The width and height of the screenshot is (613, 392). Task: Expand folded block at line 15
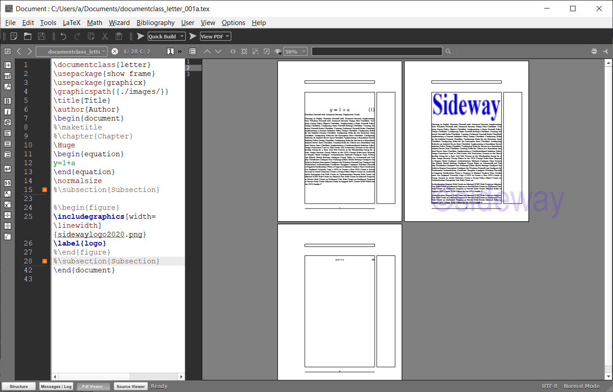click(x=45, y=190)
